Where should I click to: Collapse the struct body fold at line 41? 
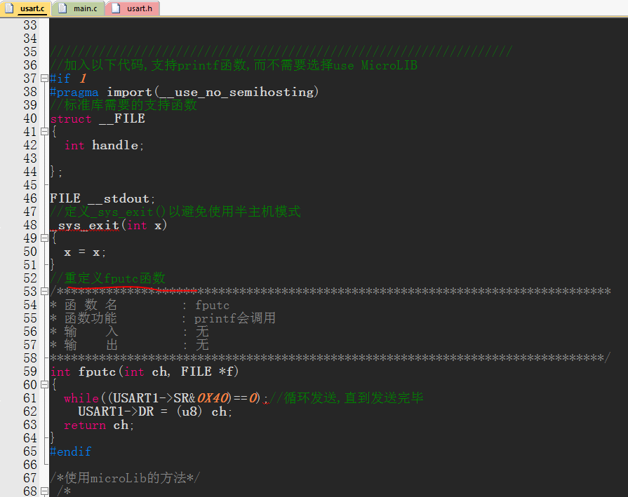tap(44, 131)
